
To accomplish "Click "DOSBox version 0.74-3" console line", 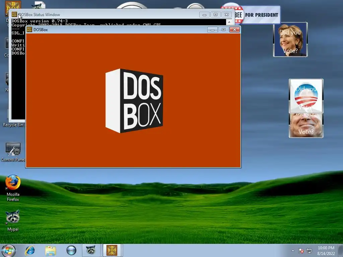I will click(40, 21).
